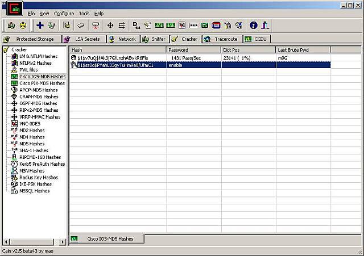Click the tree panel scroll left arrow

click(6, 242)
